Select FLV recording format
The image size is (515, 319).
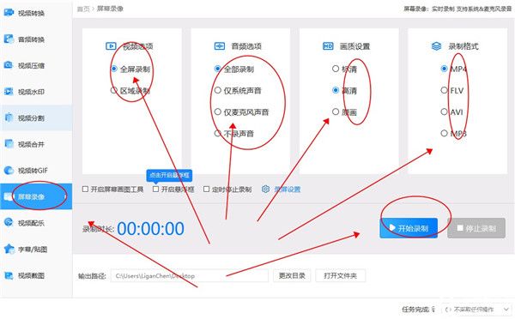point(452,90)
